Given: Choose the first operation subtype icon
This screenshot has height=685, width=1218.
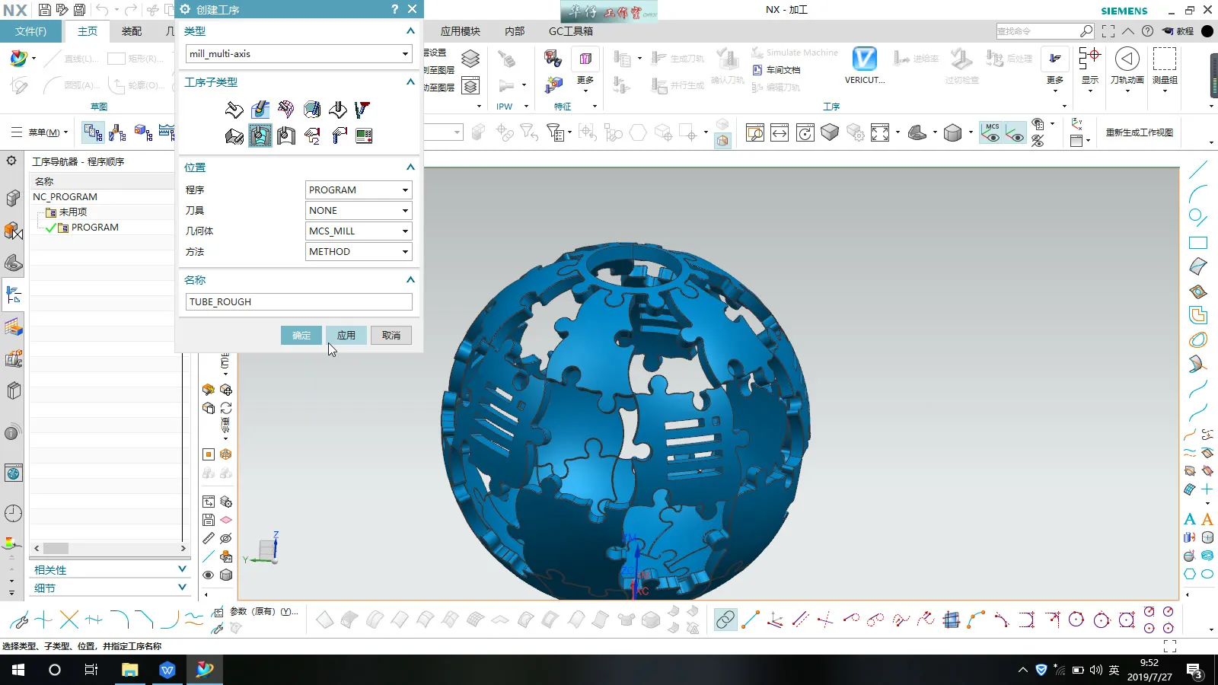Looking at the screenshot, I should [x=234, y=110].
